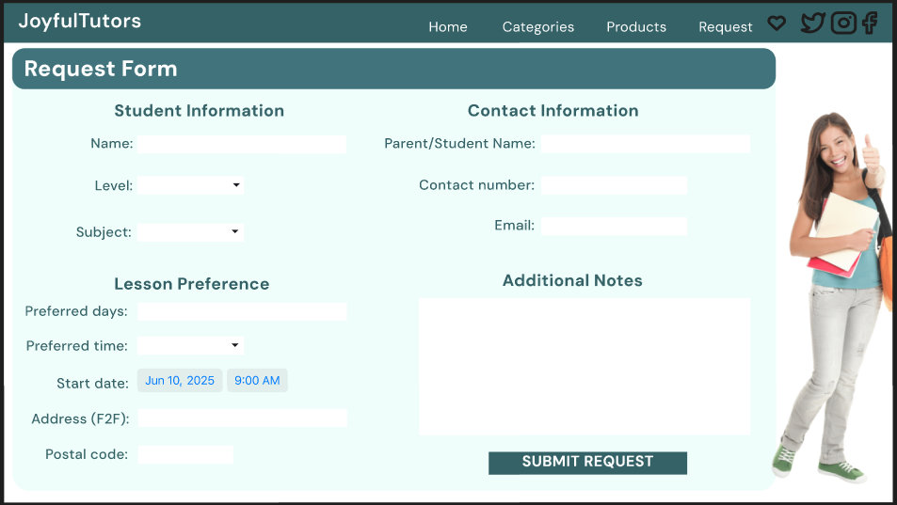Open the Facebook social icon
Screen dimensions: 897x505
click(x=870, y=24)
